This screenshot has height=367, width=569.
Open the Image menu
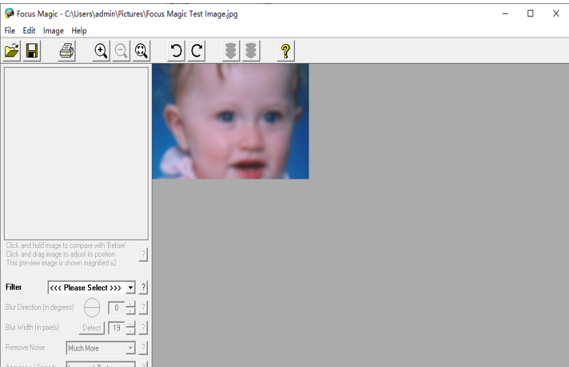(x=53, y=31)
